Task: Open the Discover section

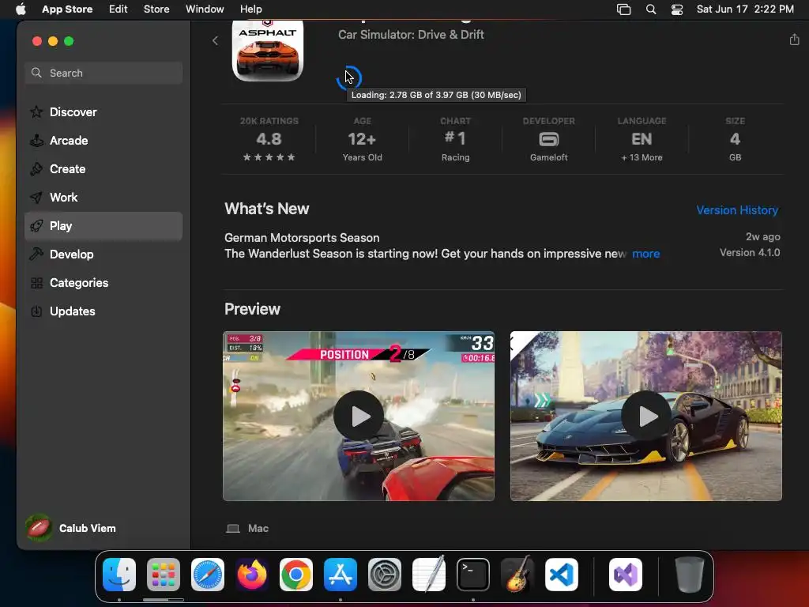Action: (103, 112)
